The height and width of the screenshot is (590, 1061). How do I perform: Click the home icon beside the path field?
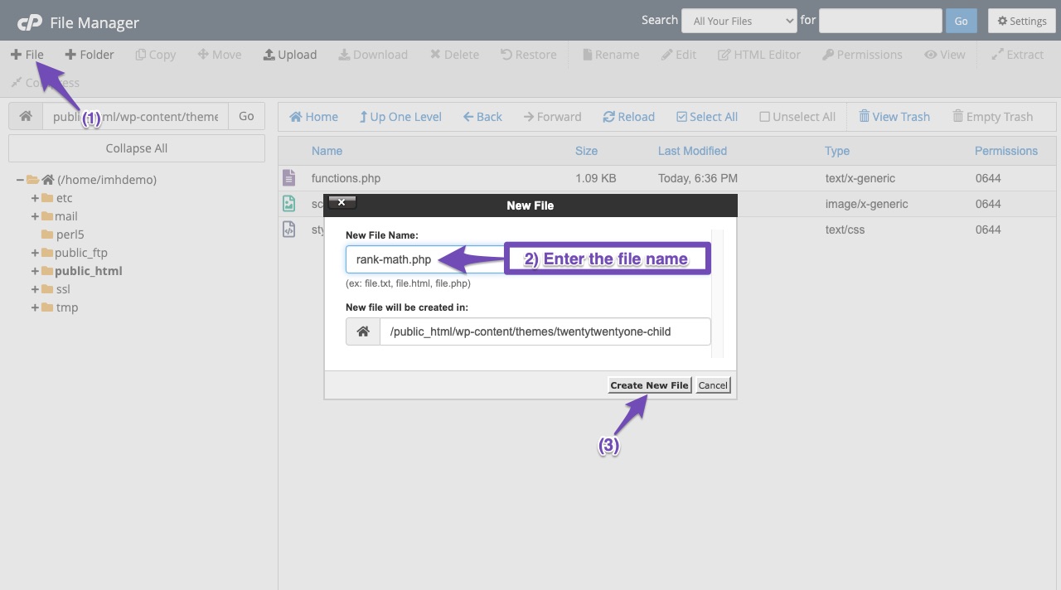click(26, 117)
